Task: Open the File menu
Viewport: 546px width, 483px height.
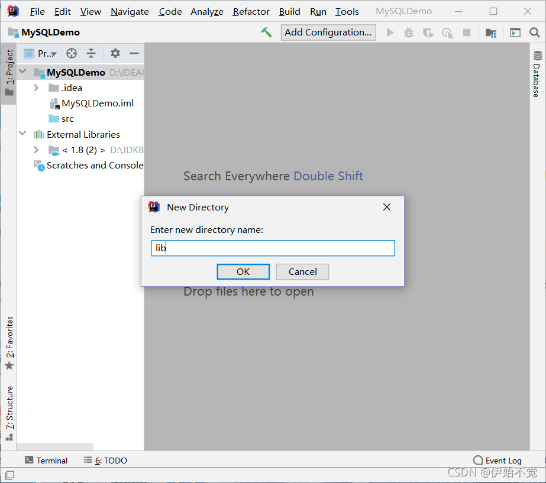Action: [37, 11]
